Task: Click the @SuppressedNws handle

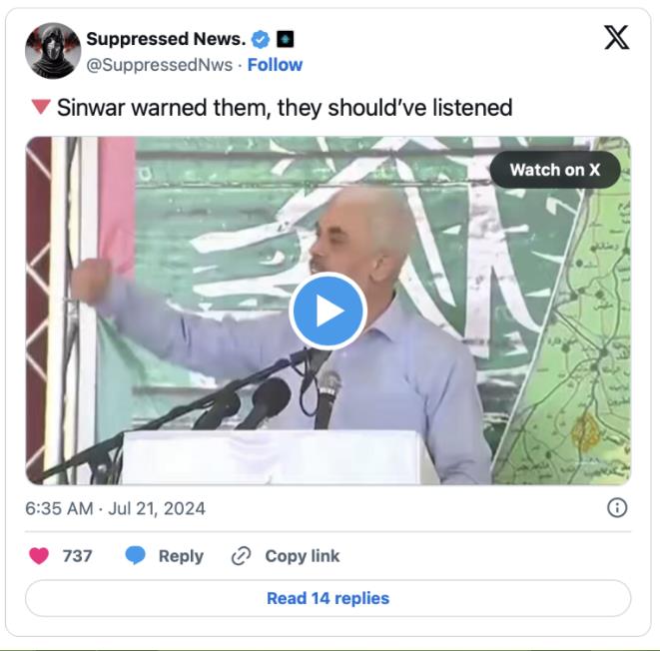Action: click(x=160, y=65)
